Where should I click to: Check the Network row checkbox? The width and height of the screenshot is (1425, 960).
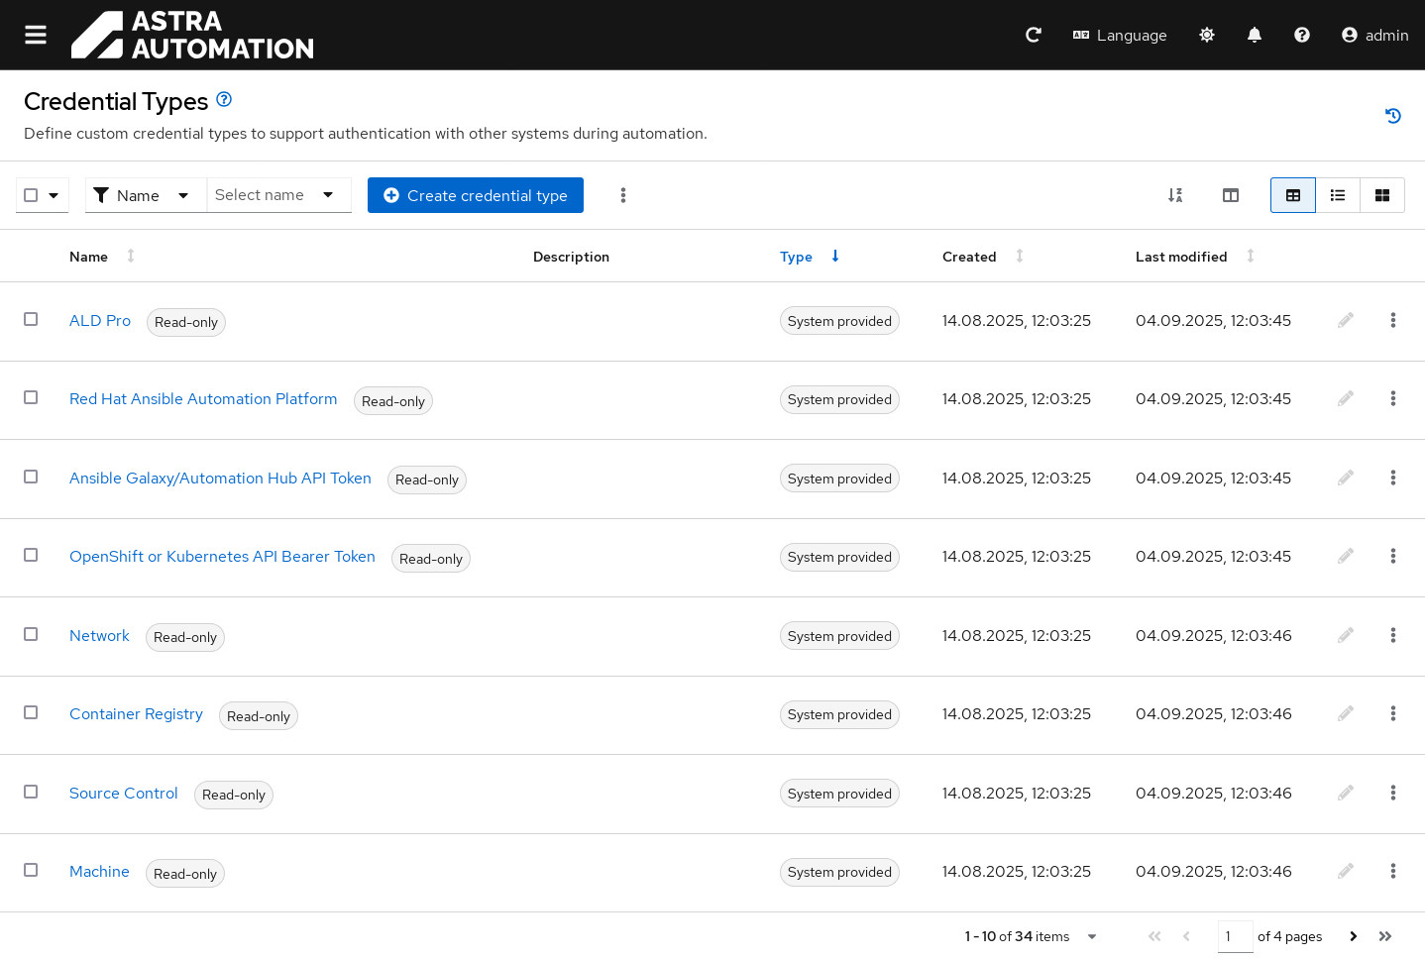[31, 634]
